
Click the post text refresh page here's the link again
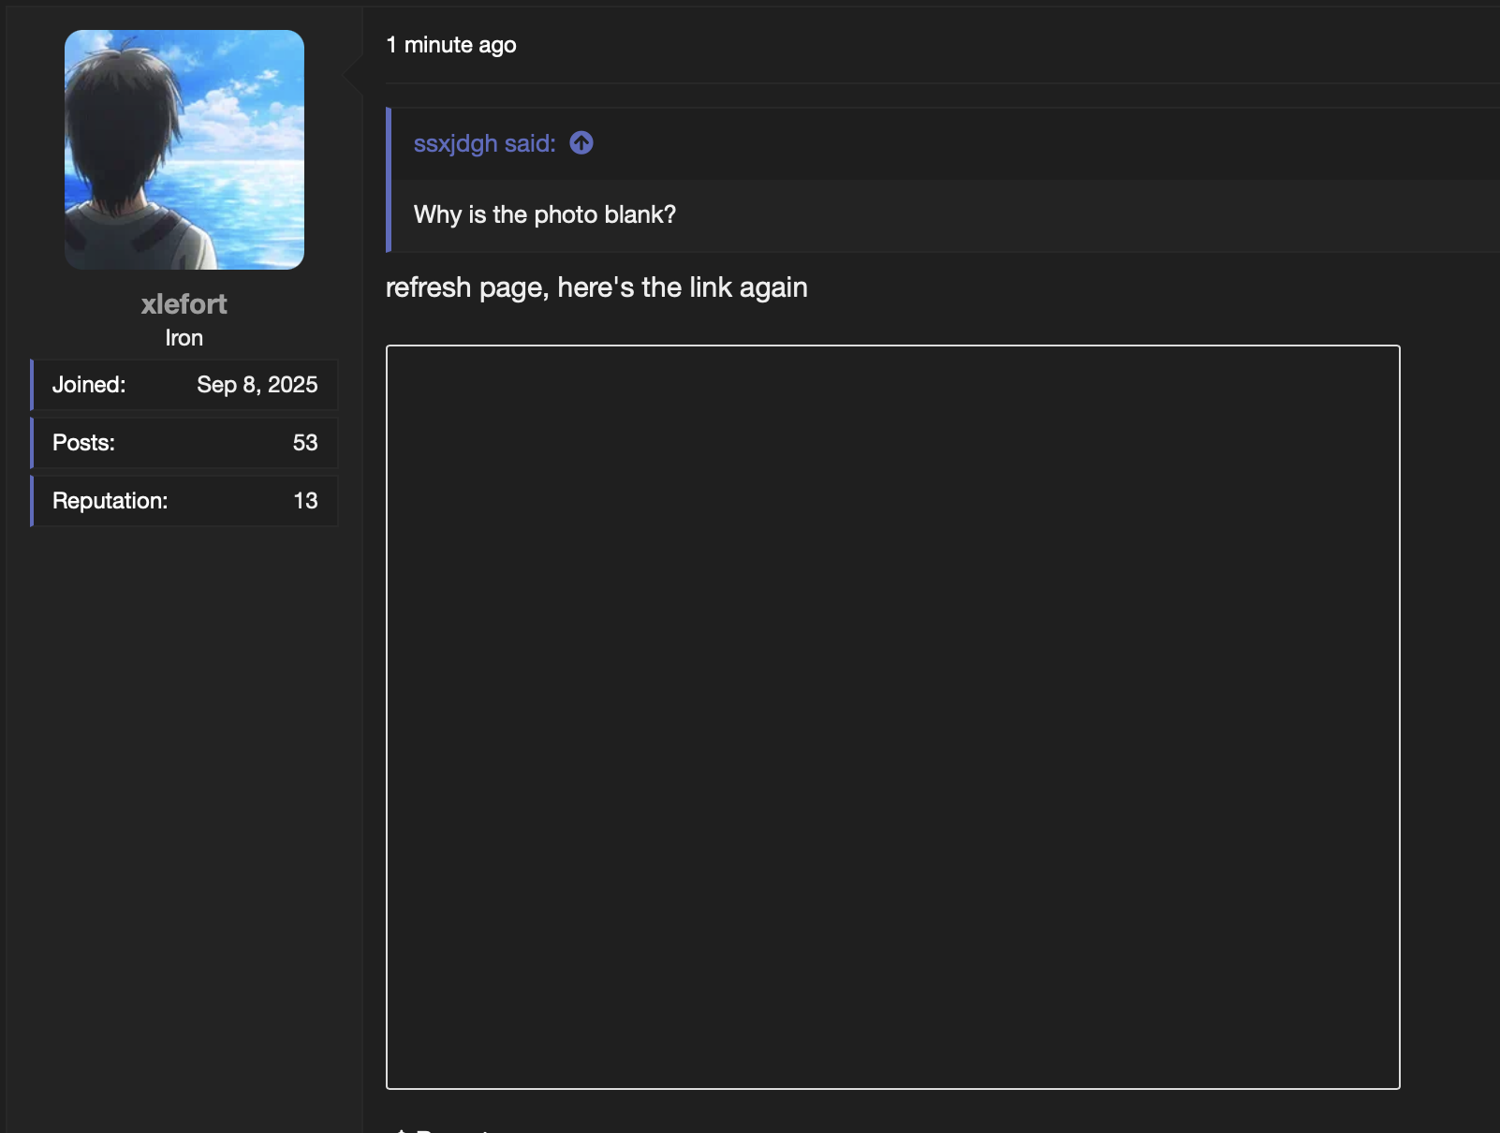pyautogui.click(x=597, y=287)
